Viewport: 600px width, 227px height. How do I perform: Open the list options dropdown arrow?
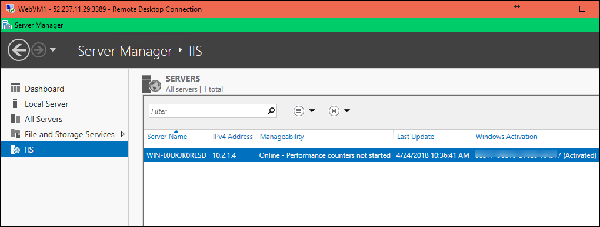[x=312, y=111]
